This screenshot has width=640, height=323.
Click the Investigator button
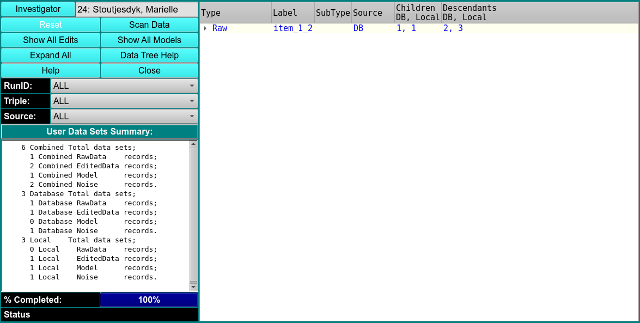(x=38, y=9)
